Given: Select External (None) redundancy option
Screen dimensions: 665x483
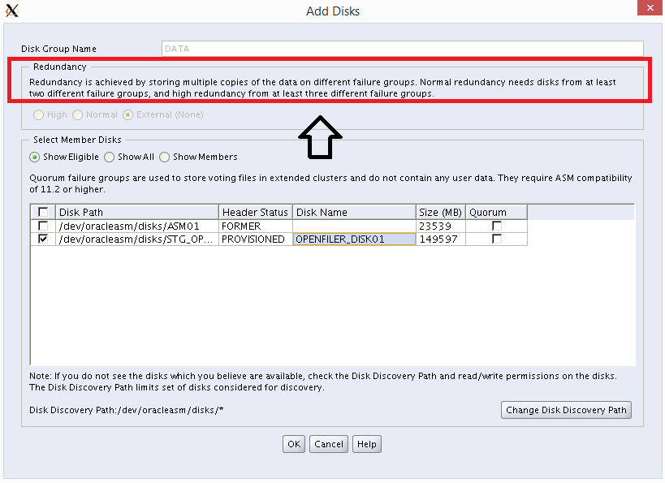Looking at the screenshot, I should coord(127,115).
